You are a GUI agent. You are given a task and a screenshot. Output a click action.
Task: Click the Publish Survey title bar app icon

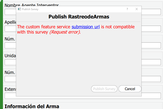pyautogui.click(x=19, y=9)
